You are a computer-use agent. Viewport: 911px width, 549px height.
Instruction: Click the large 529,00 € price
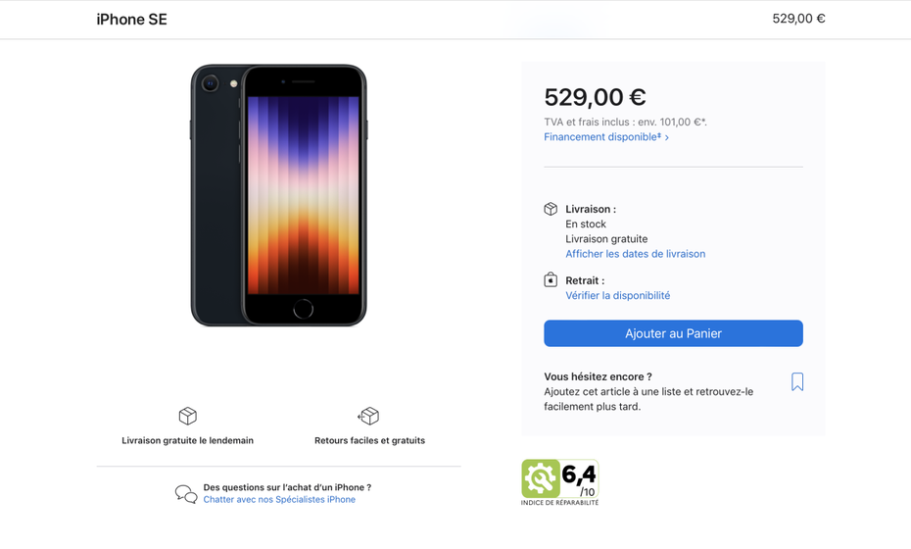pos(595,97)
